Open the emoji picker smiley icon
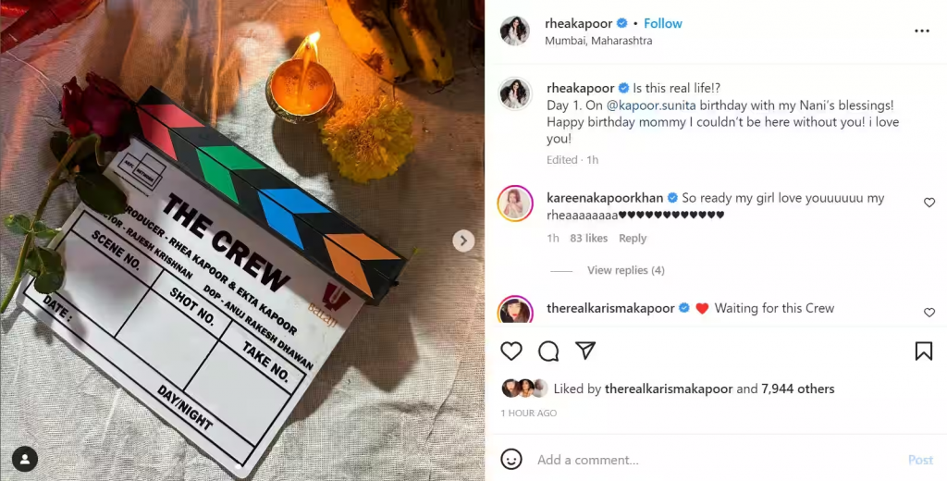Screen dimensions: 947x481 point(510,459)
